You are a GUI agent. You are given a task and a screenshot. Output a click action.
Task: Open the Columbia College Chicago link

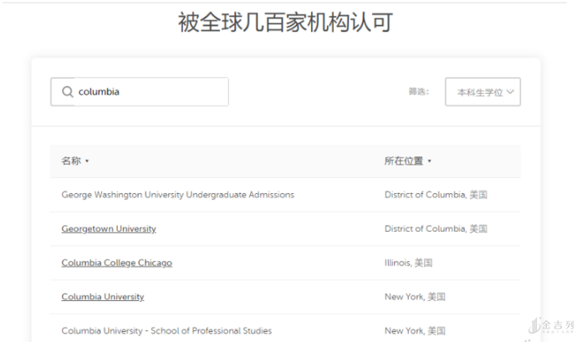[116, 263]
